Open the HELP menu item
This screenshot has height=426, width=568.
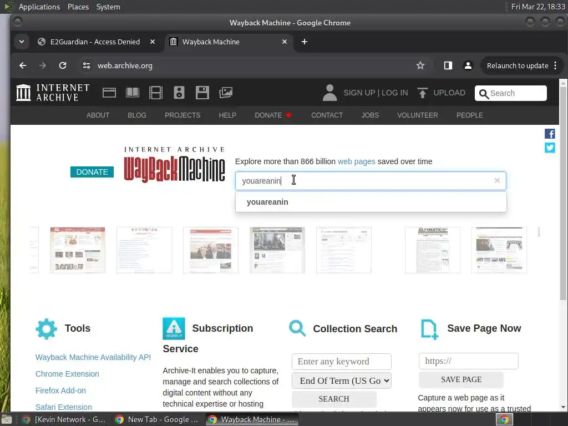[x=227, y=115]
